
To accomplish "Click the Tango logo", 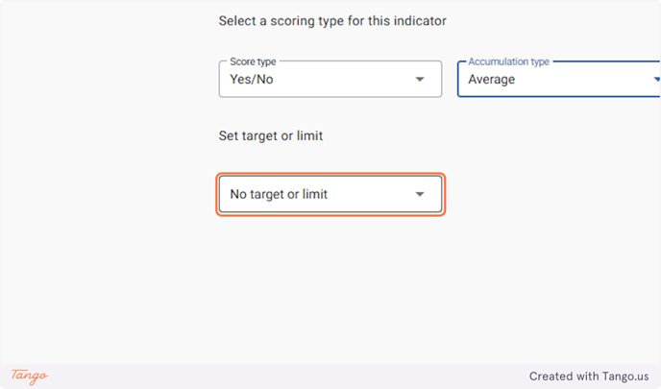I will click(x=30, y=376).
